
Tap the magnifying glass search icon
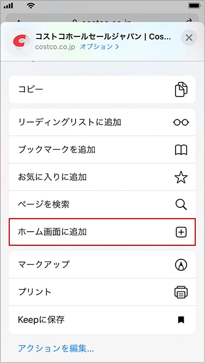(x=181, y=205)
